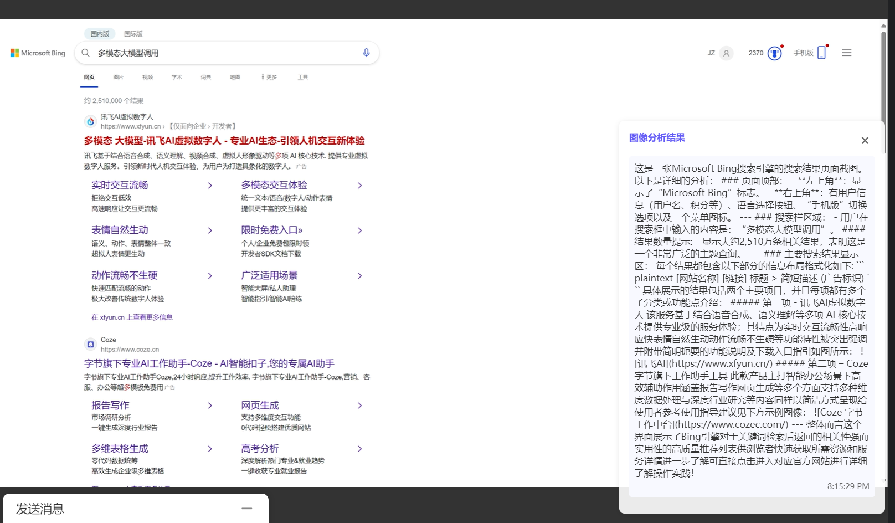Screen dimensions: 895x523
Task: Open the JZ user avatar
Action: (x=727, y=53)
